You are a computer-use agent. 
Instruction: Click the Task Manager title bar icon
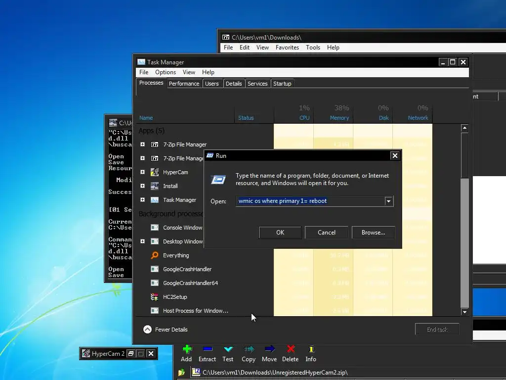click(x=141, y=62)
